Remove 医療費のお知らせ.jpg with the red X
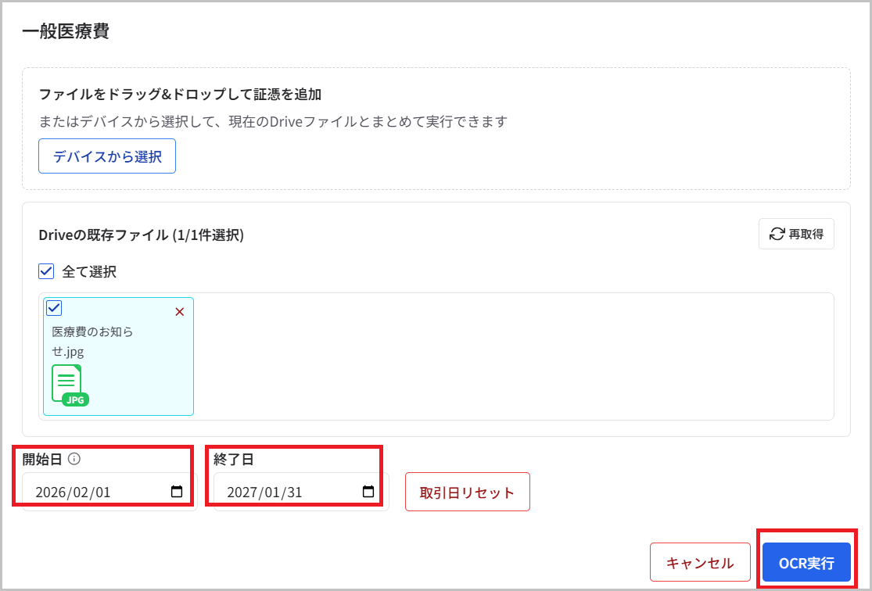 (x=180, y=312)
